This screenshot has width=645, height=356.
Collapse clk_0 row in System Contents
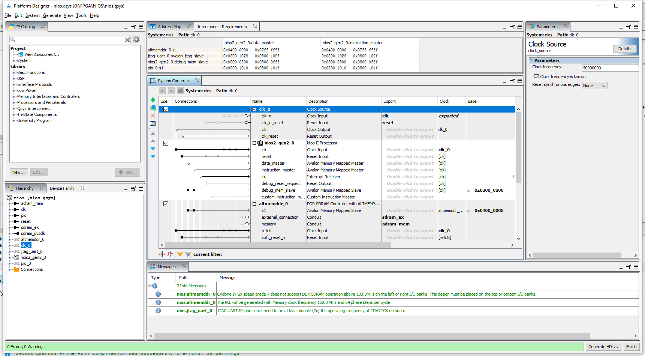[x=254, y=109]
